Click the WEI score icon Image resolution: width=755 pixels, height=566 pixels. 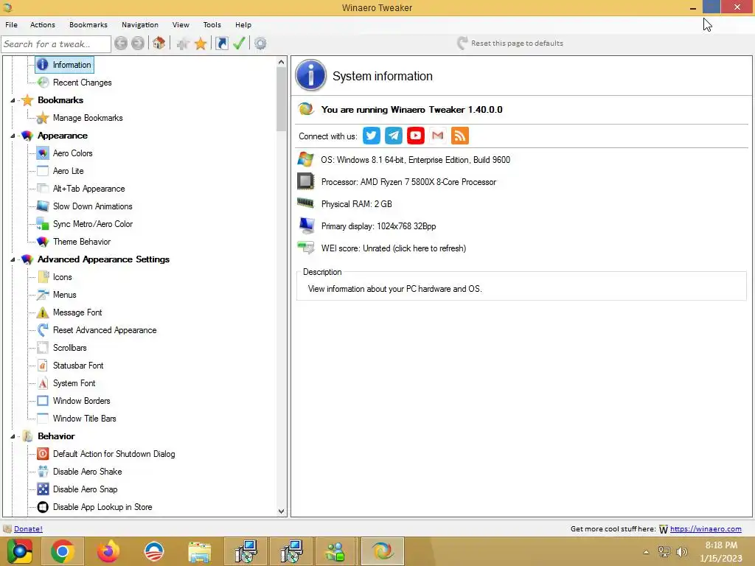306,248
